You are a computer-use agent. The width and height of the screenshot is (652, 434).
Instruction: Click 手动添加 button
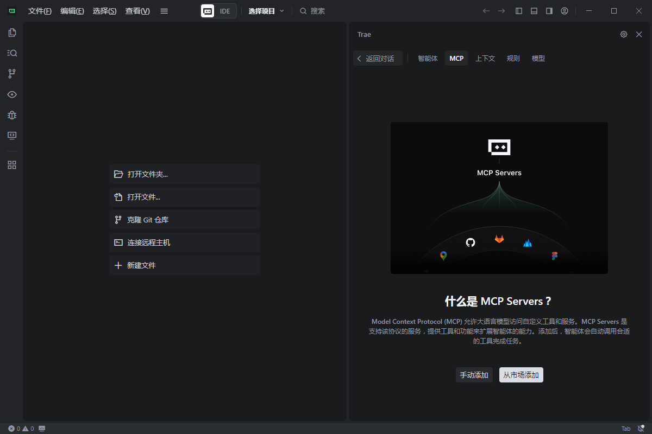point(474,375)
